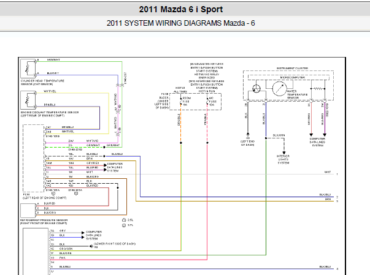Click the A/C fuse 10A label
This screenshot has width=370, height=275.
point(212,101)
